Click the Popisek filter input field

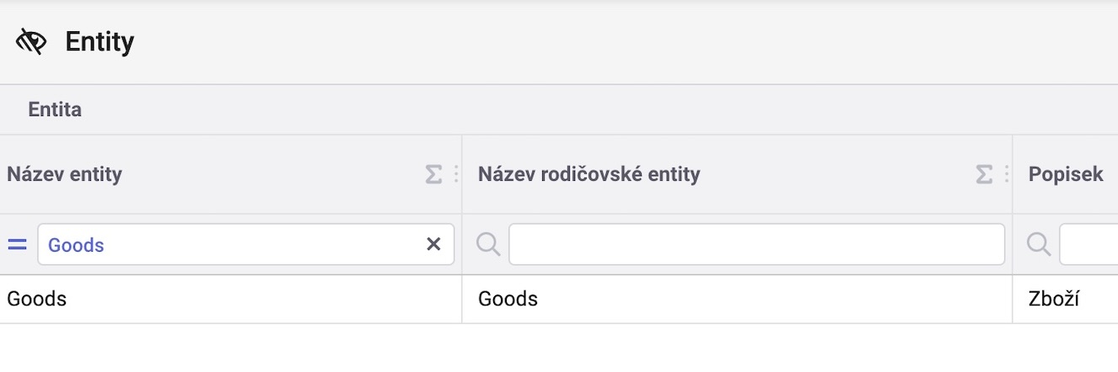tap(1088, 244)
